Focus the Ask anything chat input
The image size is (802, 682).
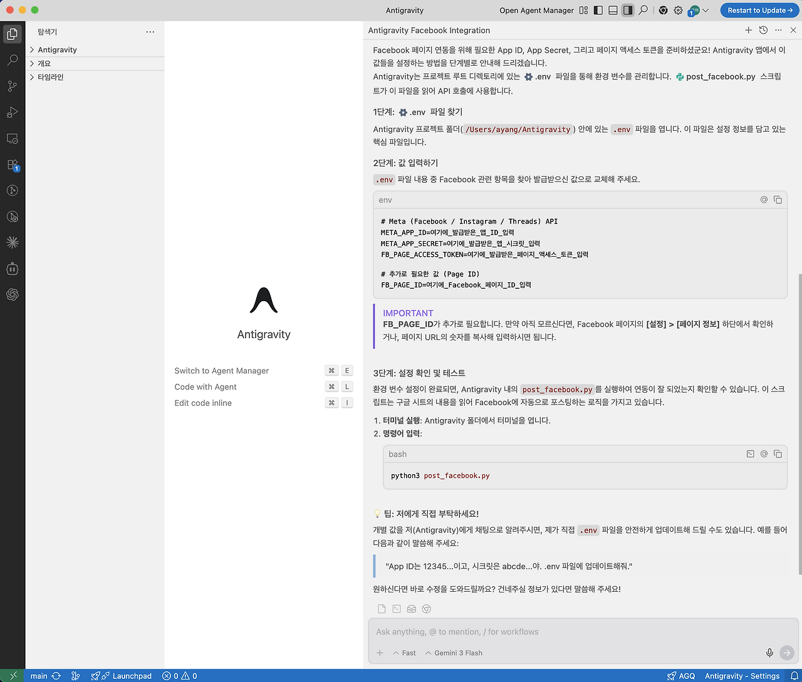[x=581, y=632]
